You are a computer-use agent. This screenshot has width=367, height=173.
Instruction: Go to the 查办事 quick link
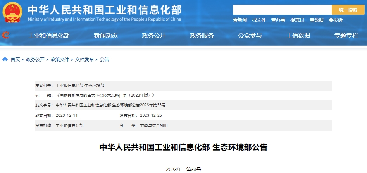tap(278, 20)
